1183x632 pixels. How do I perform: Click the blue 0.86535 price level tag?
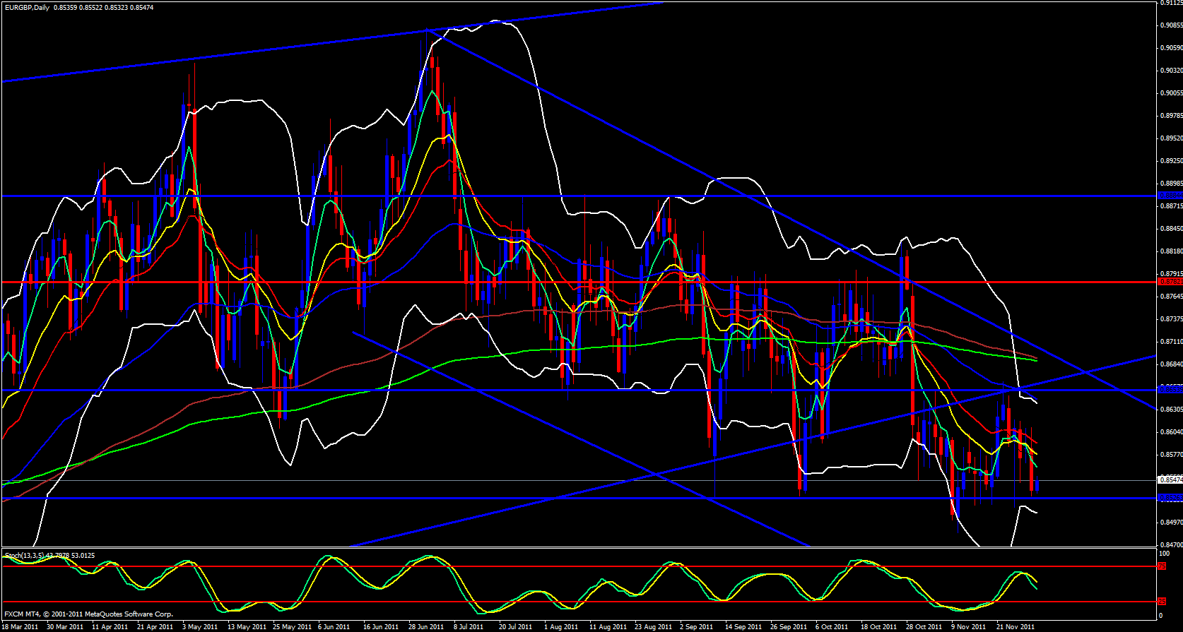(x=1170, y=390)
